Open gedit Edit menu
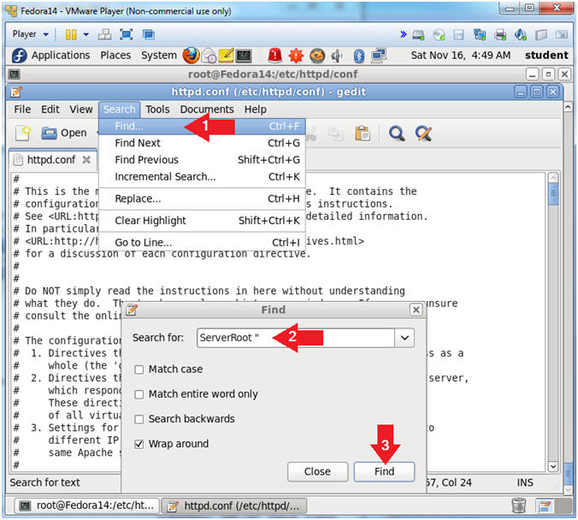 (x=50, y=109)
